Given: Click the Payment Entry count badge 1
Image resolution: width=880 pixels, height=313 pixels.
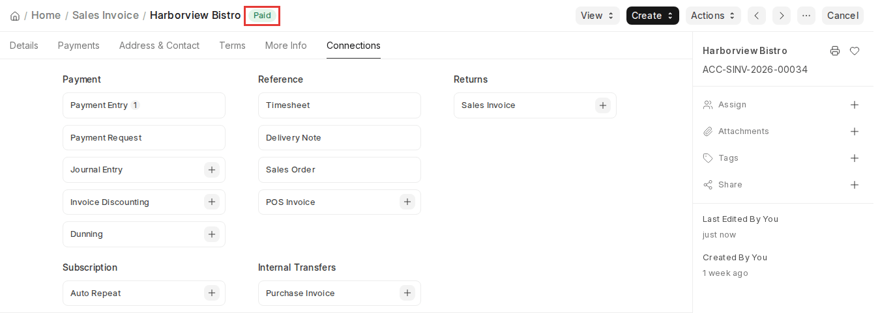Looking at the screenshot, I should pyautogui.click(x=135, y=105).
